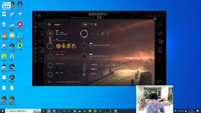The width and height of the screenshot is (201, 113).
Task: Add a new rune page with plus icon
Action: click(91, 24)
